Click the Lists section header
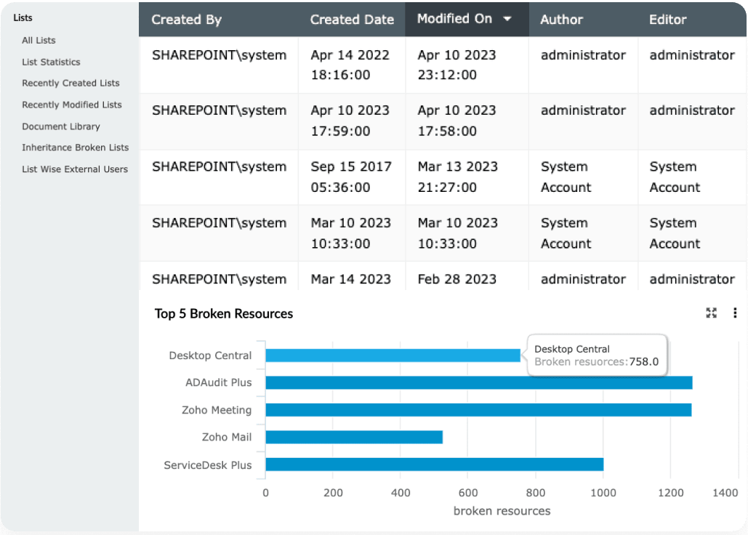This screenshot has height=535, width=748. point(23,17)
